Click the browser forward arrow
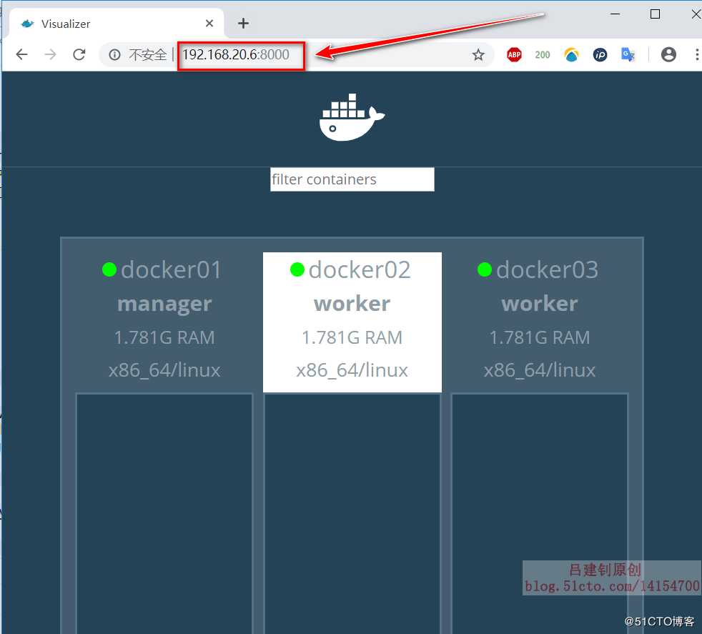 pyautogui.click(x=51, y=54)
